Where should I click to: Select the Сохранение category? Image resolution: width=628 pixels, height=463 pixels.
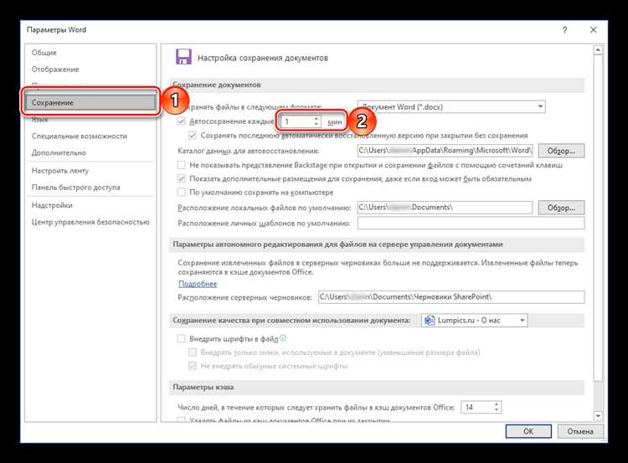(x=90, y=102)
